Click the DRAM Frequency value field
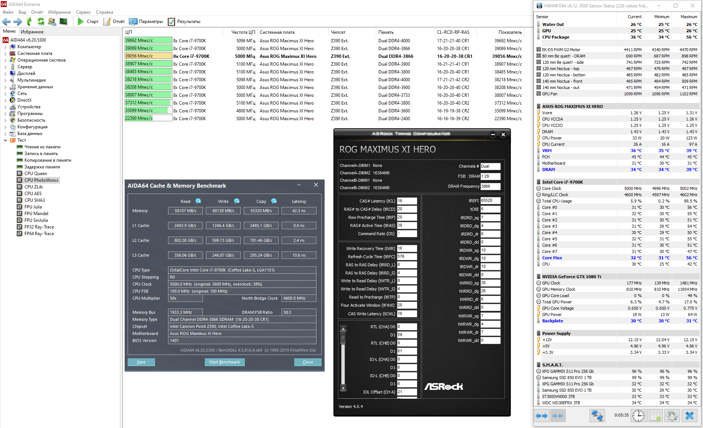 pos(490,187)
